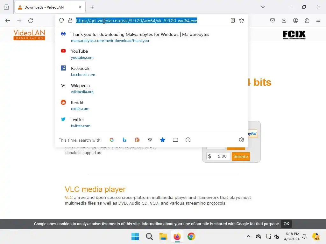Open the VLC media player heading link
The image size is (326, 244).
[95, 189]
